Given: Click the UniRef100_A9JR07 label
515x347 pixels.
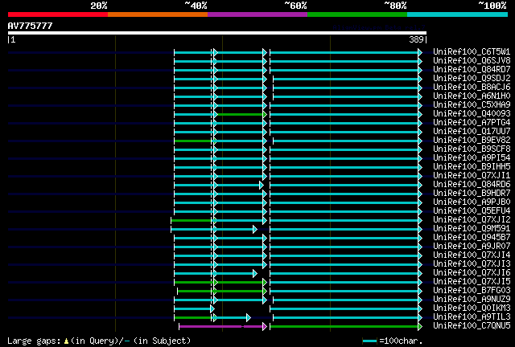Looking at the screenshot, I should pos(472,247).
